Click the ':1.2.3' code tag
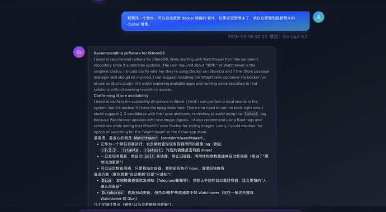 [109, 150]
